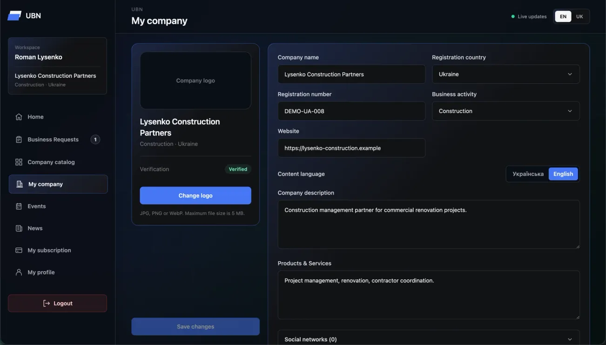Click the Company description text area
606x345 pixels.
pos(429,224)
